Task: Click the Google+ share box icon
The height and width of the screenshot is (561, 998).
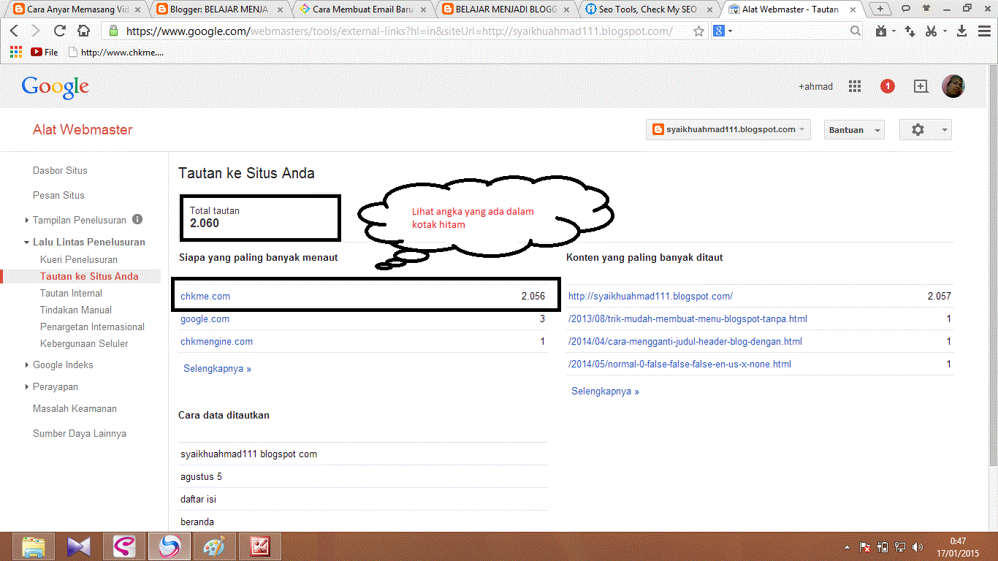Action: (921, 86)
